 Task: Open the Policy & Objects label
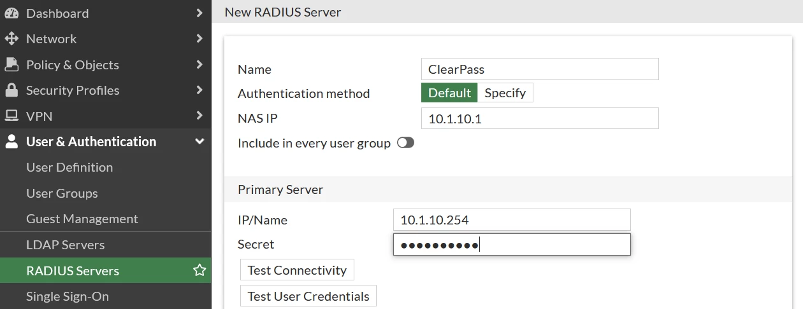[x=73, y=65]
